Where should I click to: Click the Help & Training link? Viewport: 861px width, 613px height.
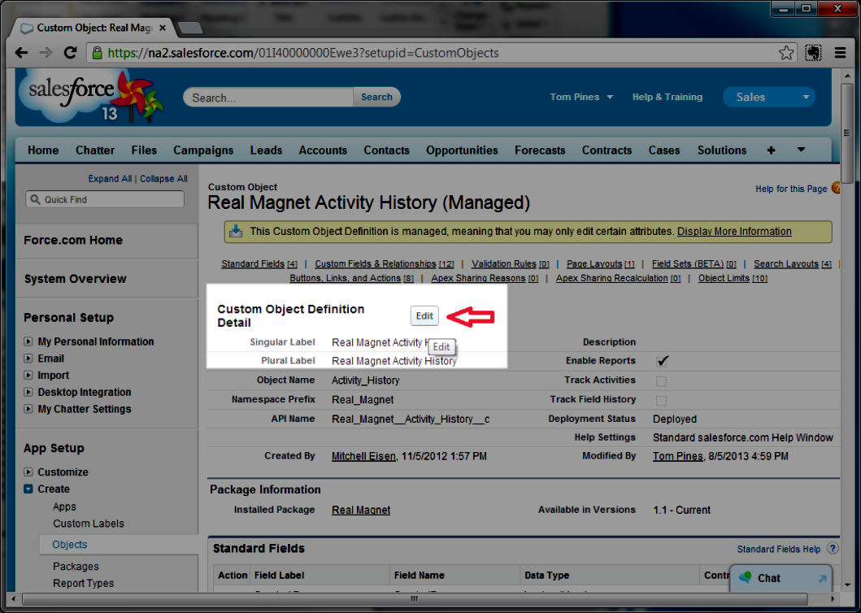(x=667, y=98)
